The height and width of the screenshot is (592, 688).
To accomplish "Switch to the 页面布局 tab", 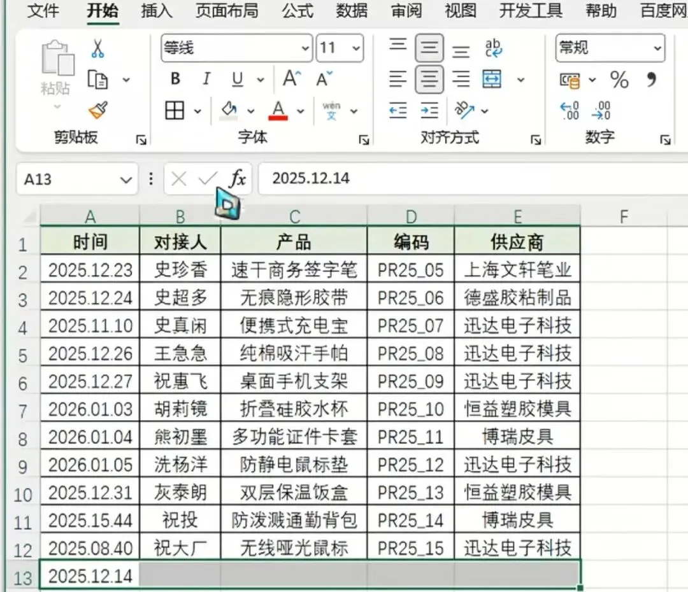I will 227,11.
